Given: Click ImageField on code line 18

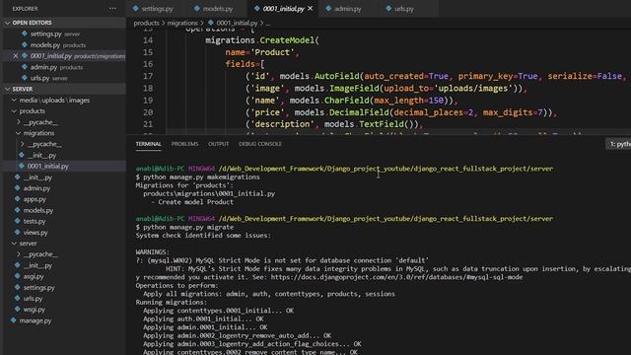Looking at the screenshot, I should (x=354, y=89).
